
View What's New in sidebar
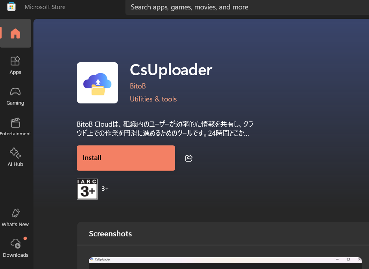pyautogui.click(x=15, y=218)
